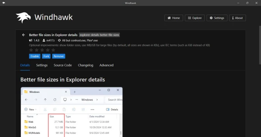Open the Home page

(174, 18)
